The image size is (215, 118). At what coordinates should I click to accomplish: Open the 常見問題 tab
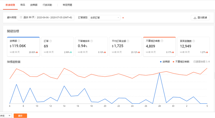(x=67, y=5)
